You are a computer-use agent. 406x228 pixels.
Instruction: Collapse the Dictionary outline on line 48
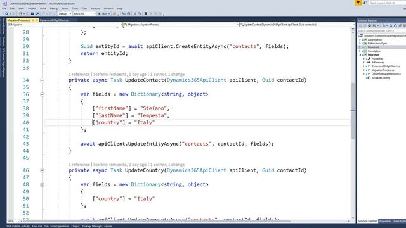click(42, 185)
